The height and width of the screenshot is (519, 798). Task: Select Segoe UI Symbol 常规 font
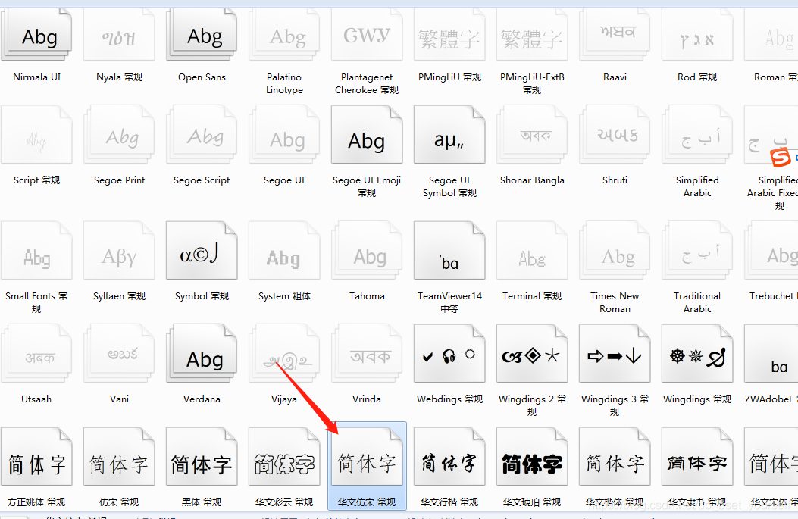[449, 135]
